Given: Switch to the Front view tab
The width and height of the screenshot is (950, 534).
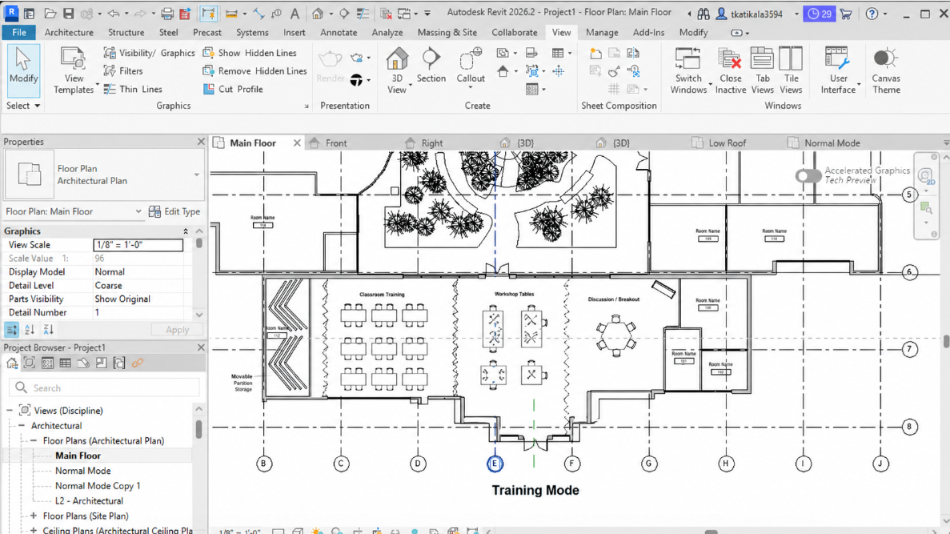Looking at the screenshot, I should pyautogui.click(x=336, y=143).
